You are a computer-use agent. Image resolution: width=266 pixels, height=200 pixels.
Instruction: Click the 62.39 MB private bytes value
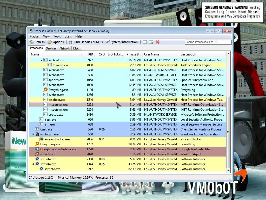click(x=135, y=169)
